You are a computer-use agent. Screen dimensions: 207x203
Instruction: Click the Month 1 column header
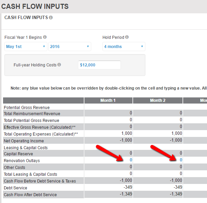(x=108, y=100)
